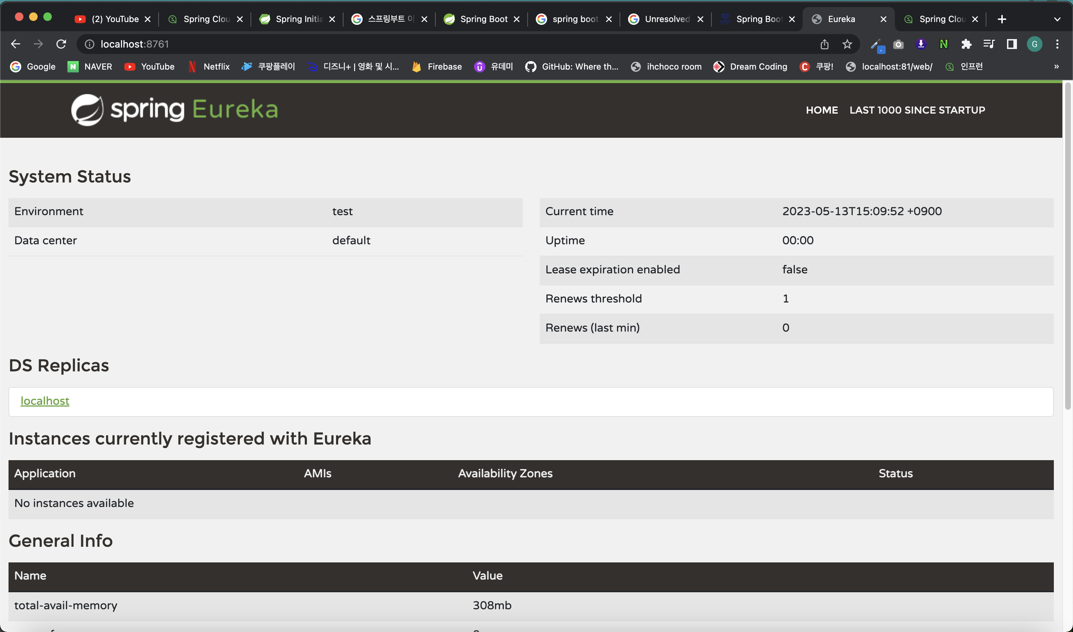Open the YouTube bookmark
Screen dimensions: 1073x632
point(149,66)
